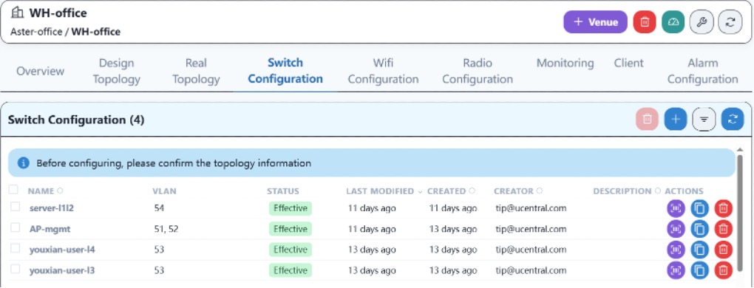Delete the youxian-user-l3 configuration
Screen dimensions: 754x288
[723, 270]
